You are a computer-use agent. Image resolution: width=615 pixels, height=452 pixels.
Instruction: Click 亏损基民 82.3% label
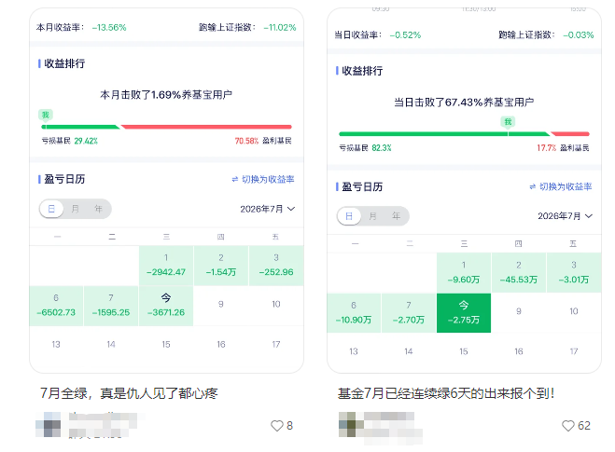[365, 148]
